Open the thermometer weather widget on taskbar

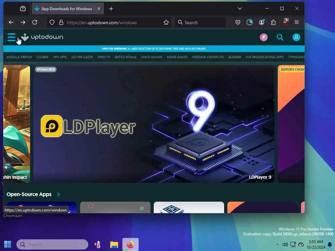pos(98,244)
